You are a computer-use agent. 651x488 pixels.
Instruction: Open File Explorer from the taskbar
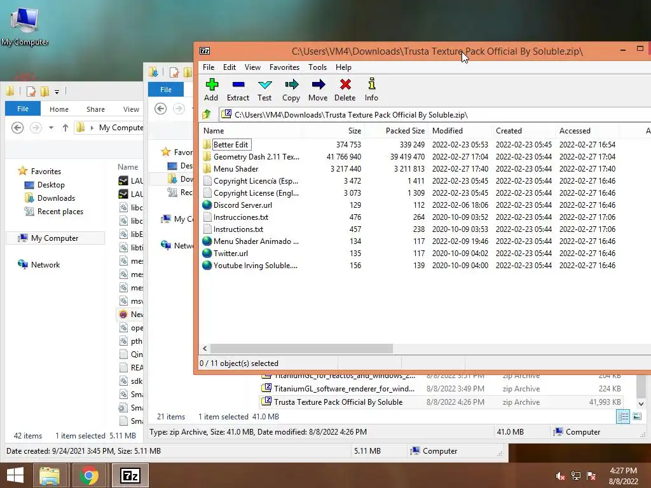tap(50, 475)
